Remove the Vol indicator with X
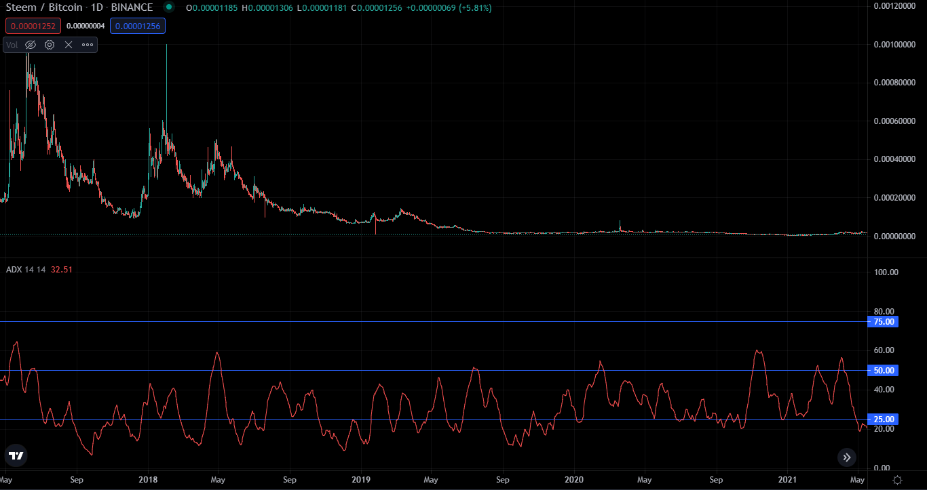The height and width of the screenshot is (490, 927). click(69, 45)
